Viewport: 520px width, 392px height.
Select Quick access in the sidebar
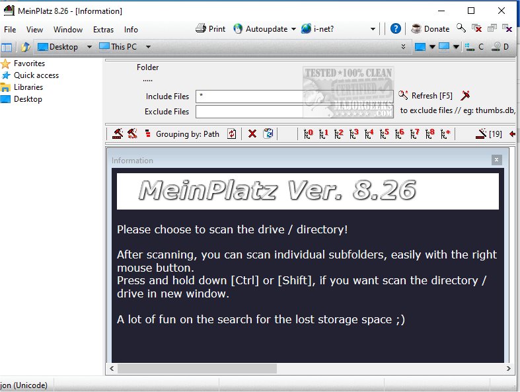pos(36,75)
